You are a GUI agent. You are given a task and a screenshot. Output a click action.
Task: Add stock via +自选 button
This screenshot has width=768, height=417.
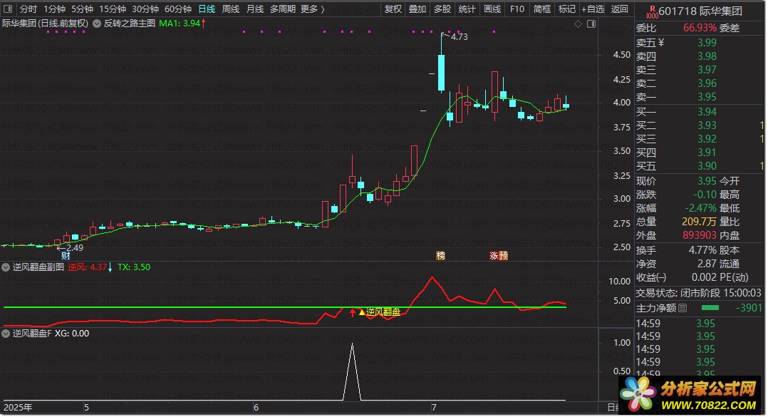click(593, 9)
